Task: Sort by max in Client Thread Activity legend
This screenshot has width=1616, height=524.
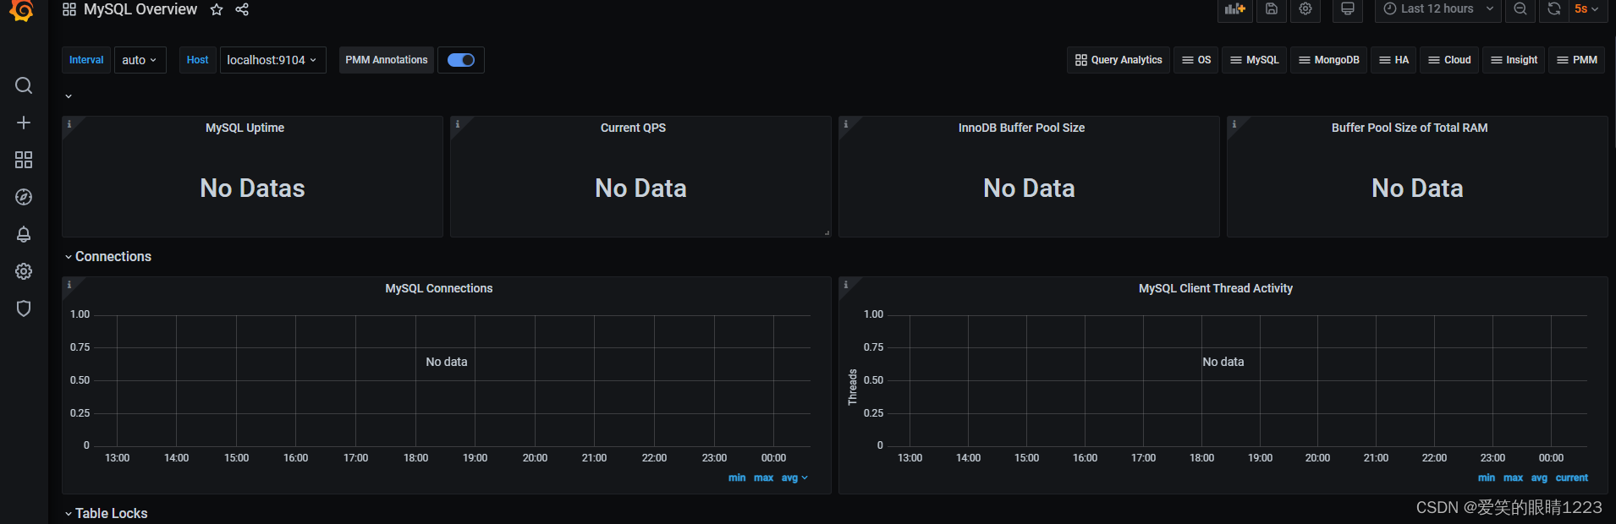Action: (x=1513, y=478)
